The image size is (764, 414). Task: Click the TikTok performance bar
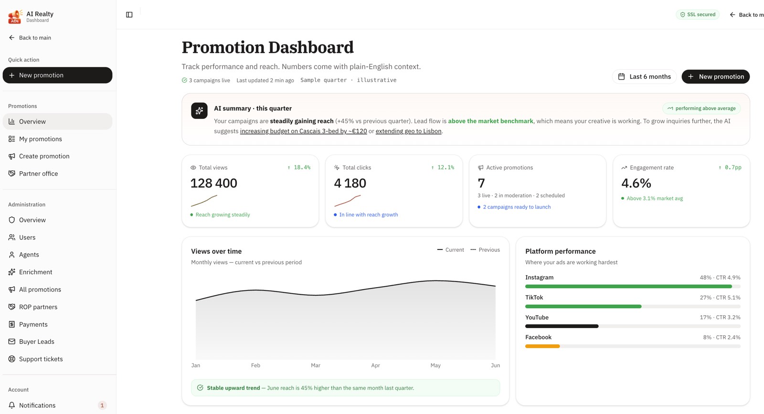click(633, 307)
